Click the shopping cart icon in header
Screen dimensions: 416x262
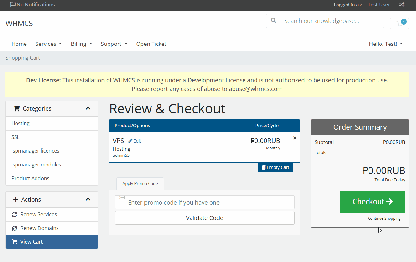pos(400,24)
